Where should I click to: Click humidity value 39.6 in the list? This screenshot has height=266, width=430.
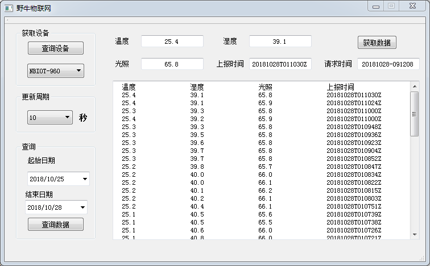[x=197, y=143]
